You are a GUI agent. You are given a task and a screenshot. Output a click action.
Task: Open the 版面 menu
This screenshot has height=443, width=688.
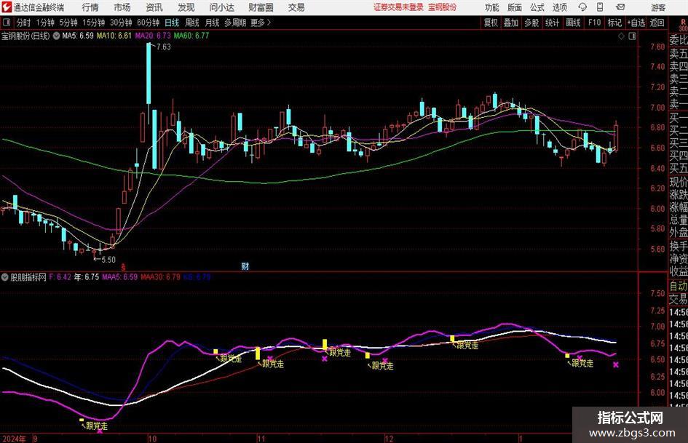click(x=515, y=7)
